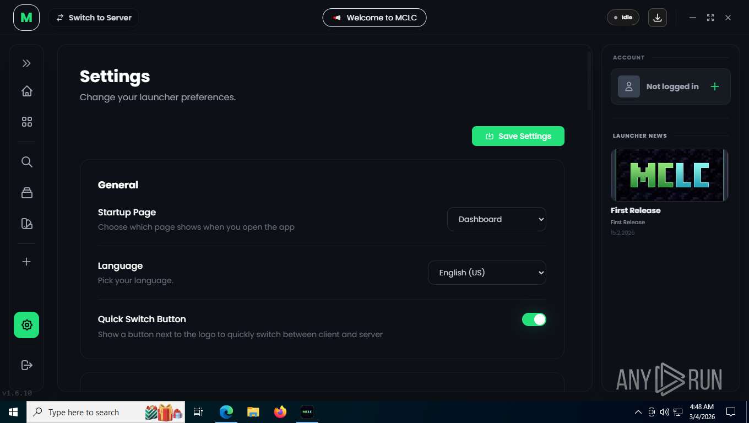Select the Settings gear in sidebar
The width and height of the screenshot is (749, 423).
[26, 325]
